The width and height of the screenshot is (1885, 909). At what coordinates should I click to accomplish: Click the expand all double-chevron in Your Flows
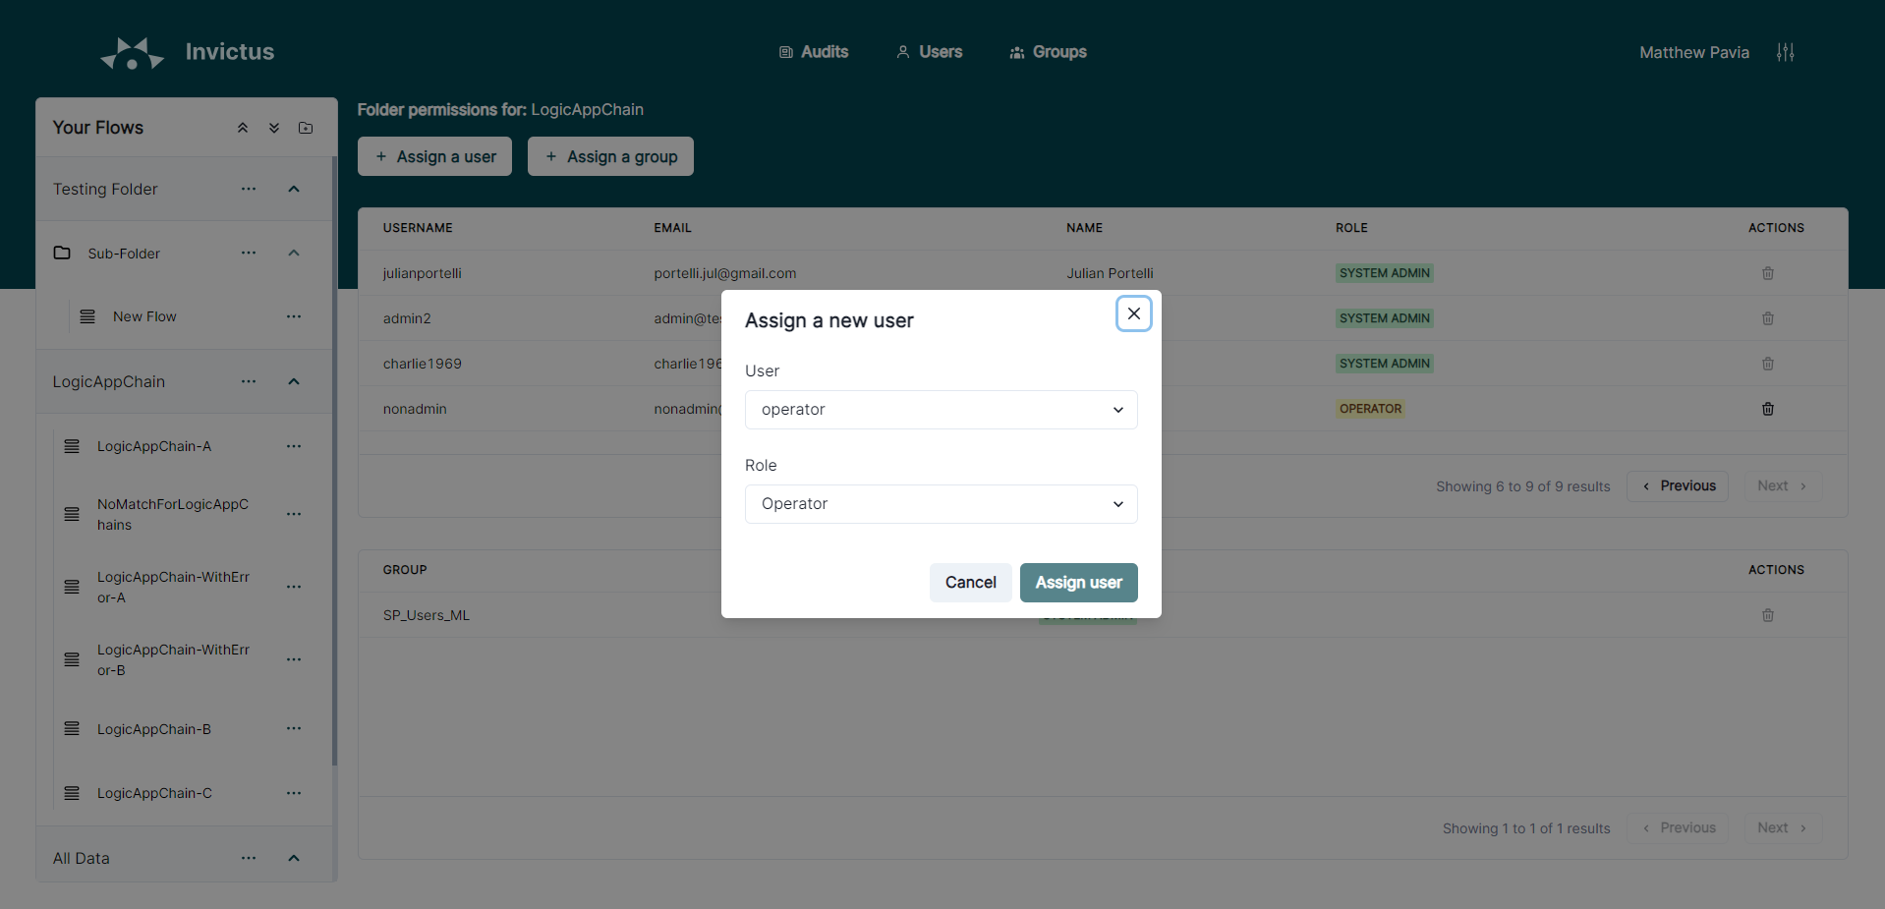pyautogui.click(x=274, y=128)
